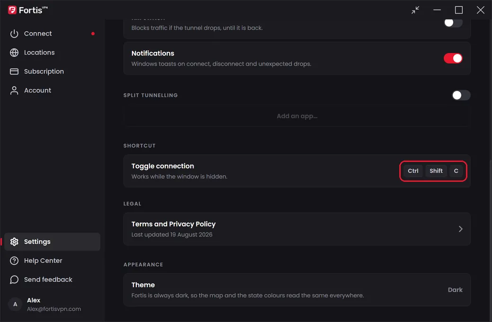Select Account in the sidebar
492x322 pixels.
(52, 90)
